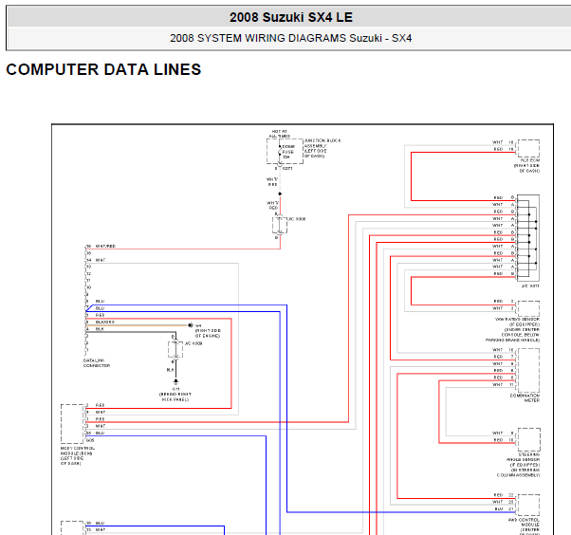Click the G11 ground symbol
This screenshot has width=571, height=535.
pos(175,381)
